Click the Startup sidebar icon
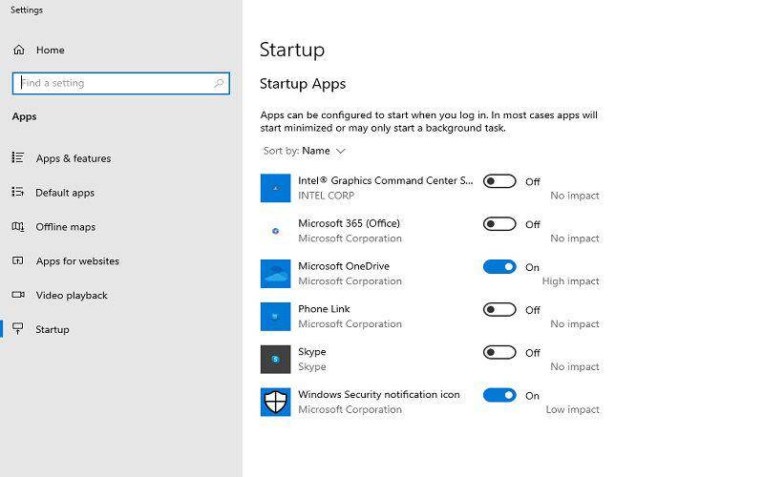The width and height of the screenshot is (764, 477). 17,328
